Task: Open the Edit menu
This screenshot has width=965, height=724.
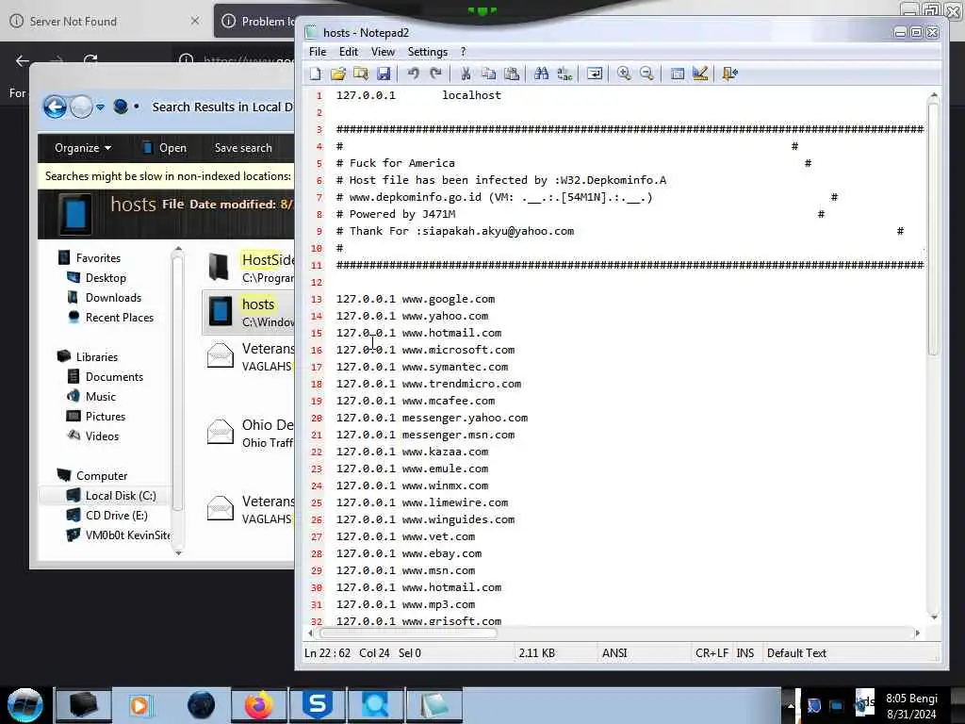Action: (349, 52)
